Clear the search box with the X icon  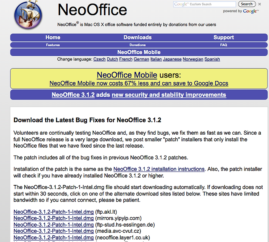click(260, 4)
